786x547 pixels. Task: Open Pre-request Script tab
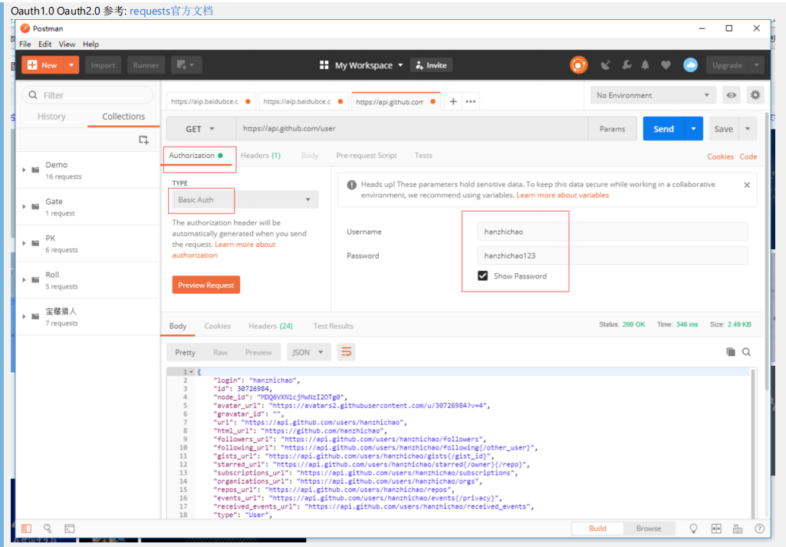click(367, 156)
